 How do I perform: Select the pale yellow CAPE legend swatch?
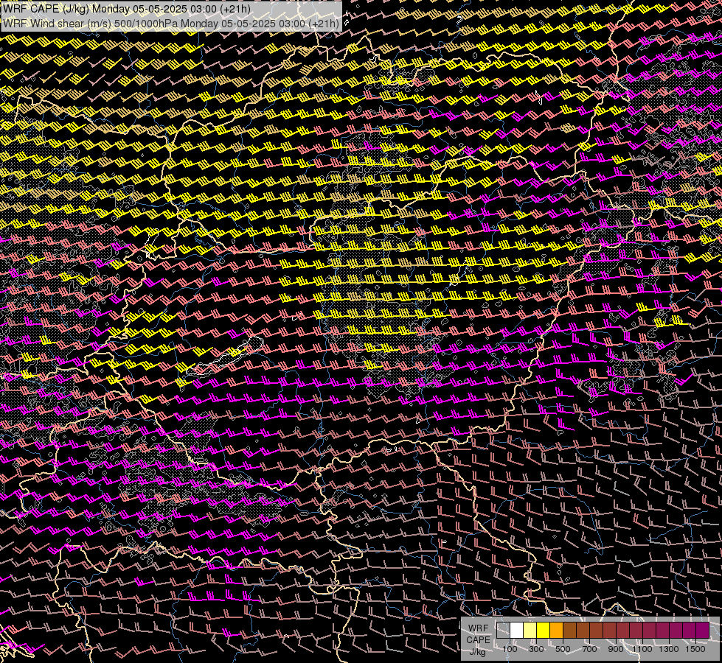click(x=530, y=631)
